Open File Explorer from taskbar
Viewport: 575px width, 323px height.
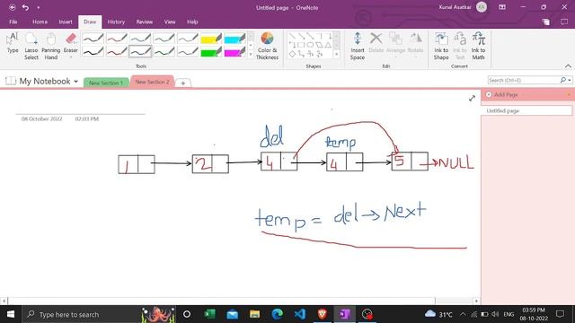click(255, 314)
